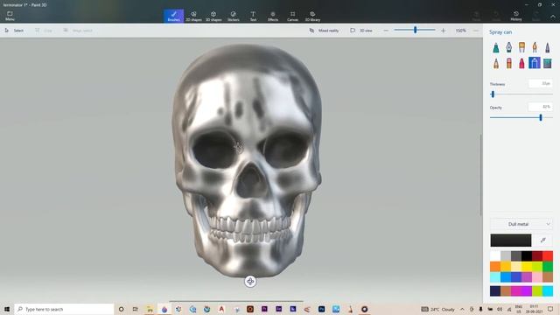Switch to the Effects tab

pyautogui.click(x=273, y=16)
